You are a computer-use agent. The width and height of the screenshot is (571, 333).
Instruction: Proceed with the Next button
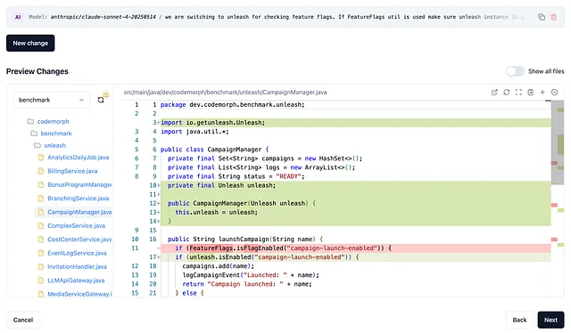point(550,320)
